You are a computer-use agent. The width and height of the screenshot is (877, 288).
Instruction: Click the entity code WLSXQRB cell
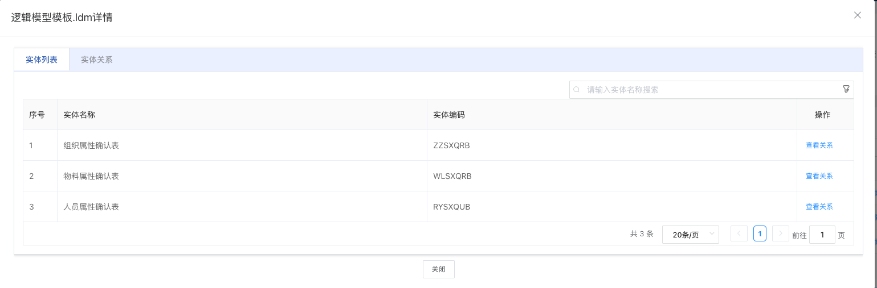coord(452,176)
